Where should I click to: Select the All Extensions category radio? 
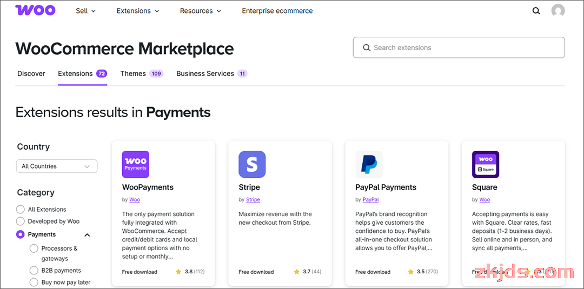(21, 210)
